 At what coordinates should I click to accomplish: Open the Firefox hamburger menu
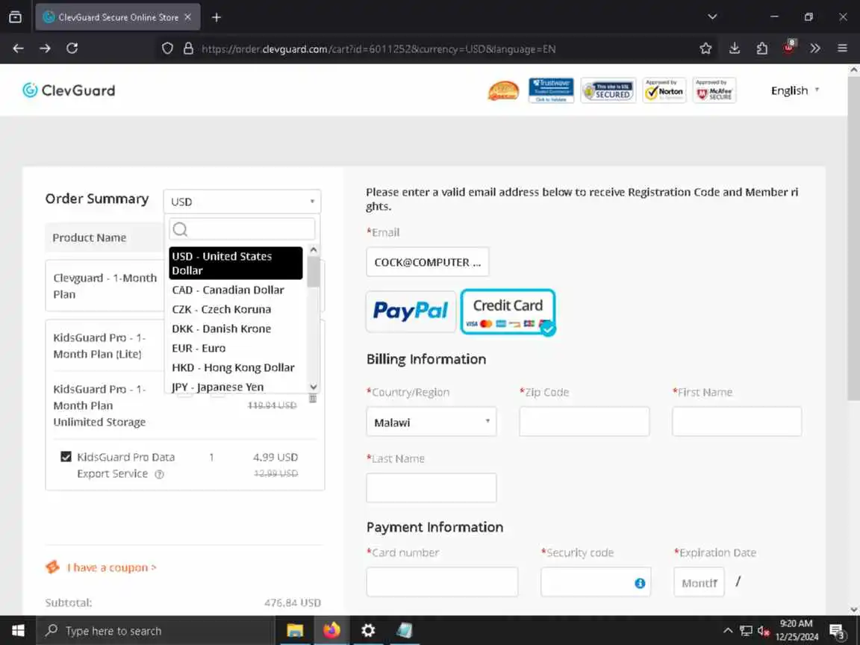point(843,49)
